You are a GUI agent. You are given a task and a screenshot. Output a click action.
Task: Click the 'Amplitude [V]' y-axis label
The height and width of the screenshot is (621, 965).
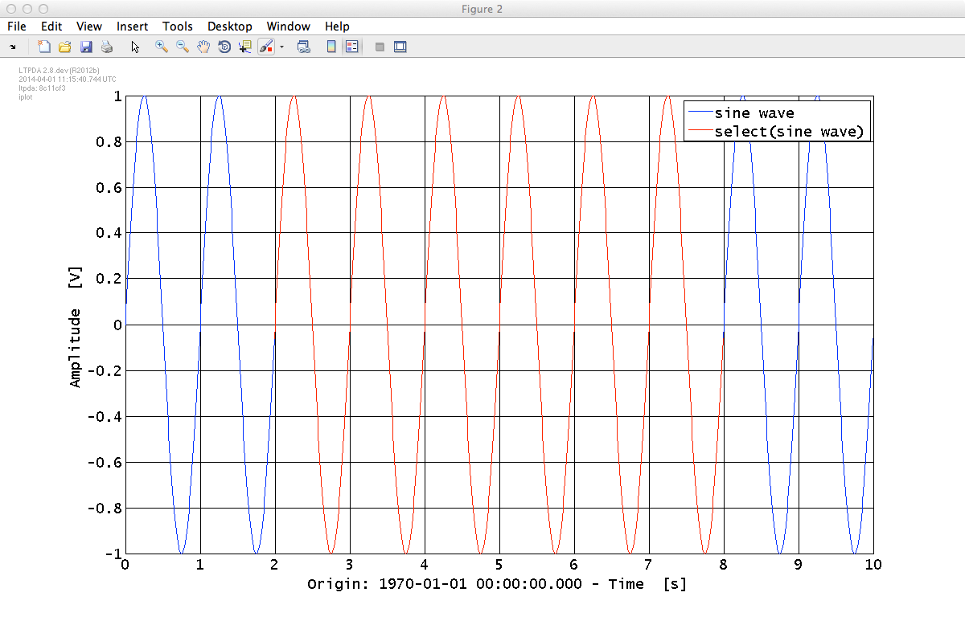pyautogui.click(x=76, y=325)
